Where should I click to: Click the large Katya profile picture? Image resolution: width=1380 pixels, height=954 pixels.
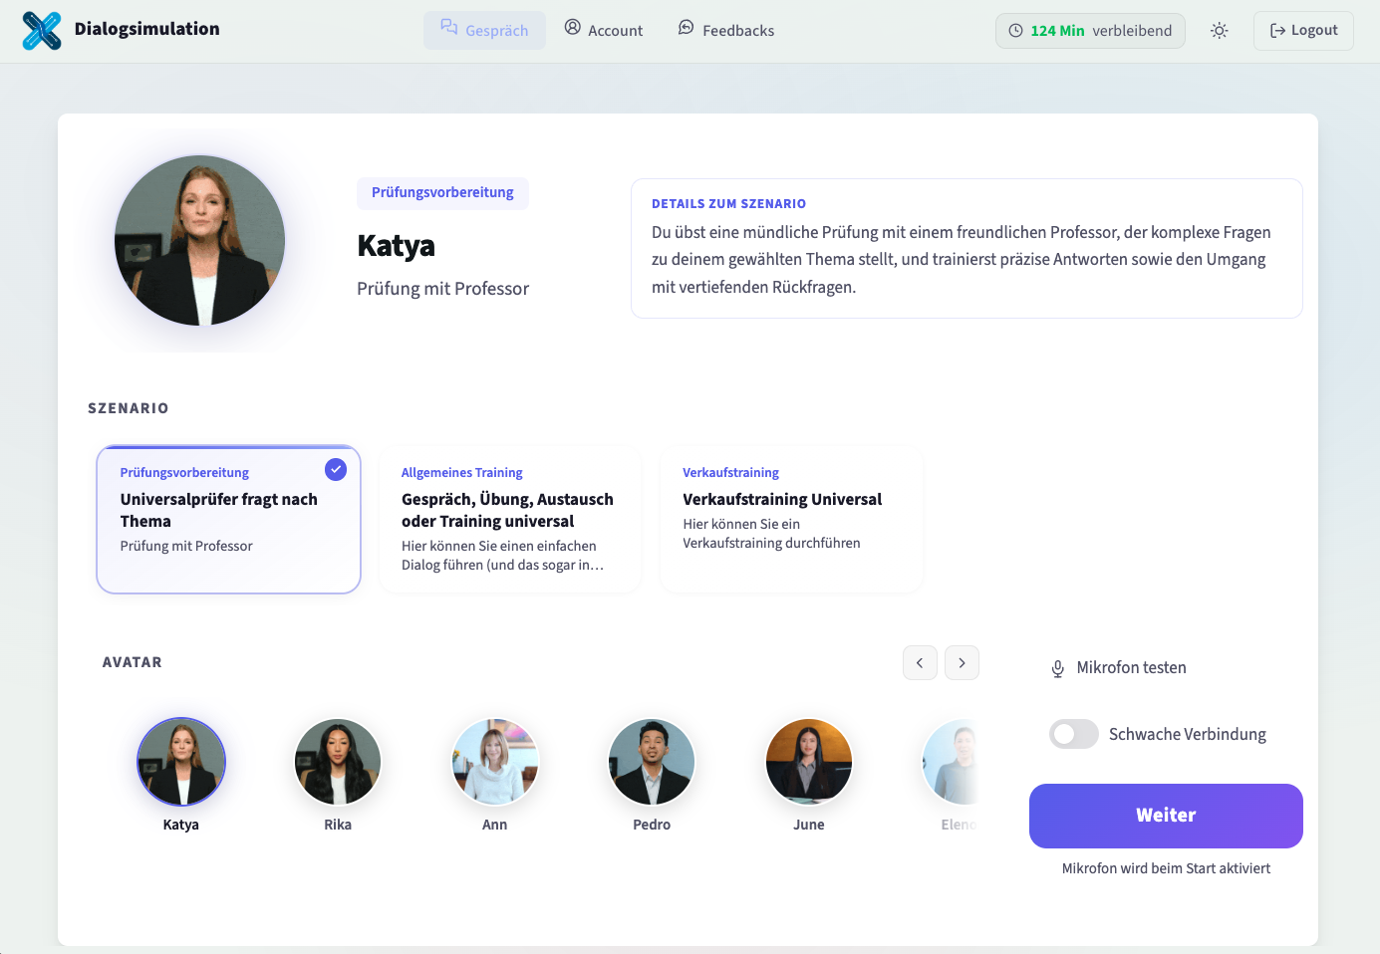pyautogui.click(x=200, y=240)
